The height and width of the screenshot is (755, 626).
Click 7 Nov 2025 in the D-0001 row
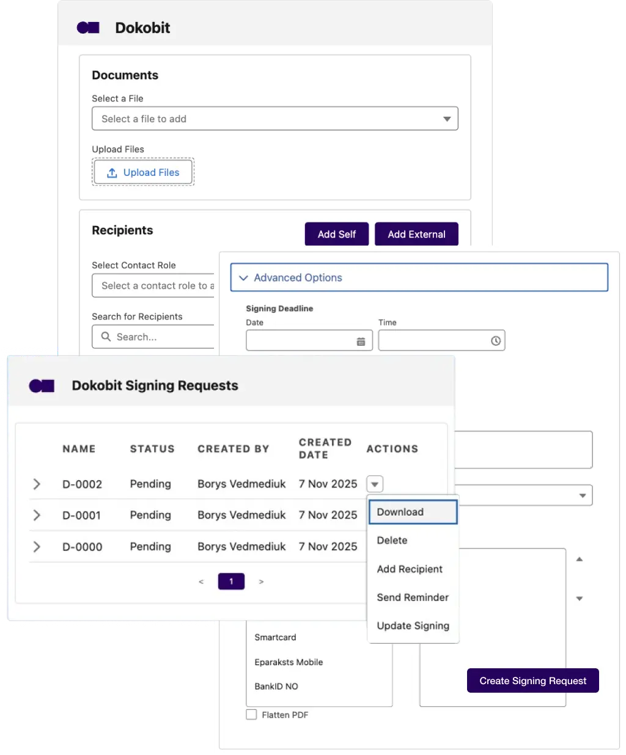pos(328,515)
